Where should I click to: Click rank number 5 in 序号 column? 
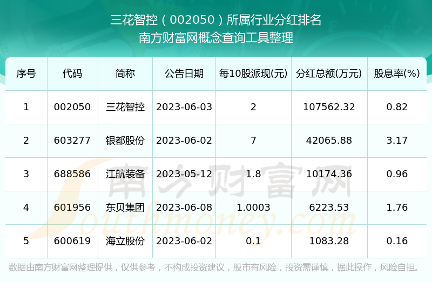26,241
